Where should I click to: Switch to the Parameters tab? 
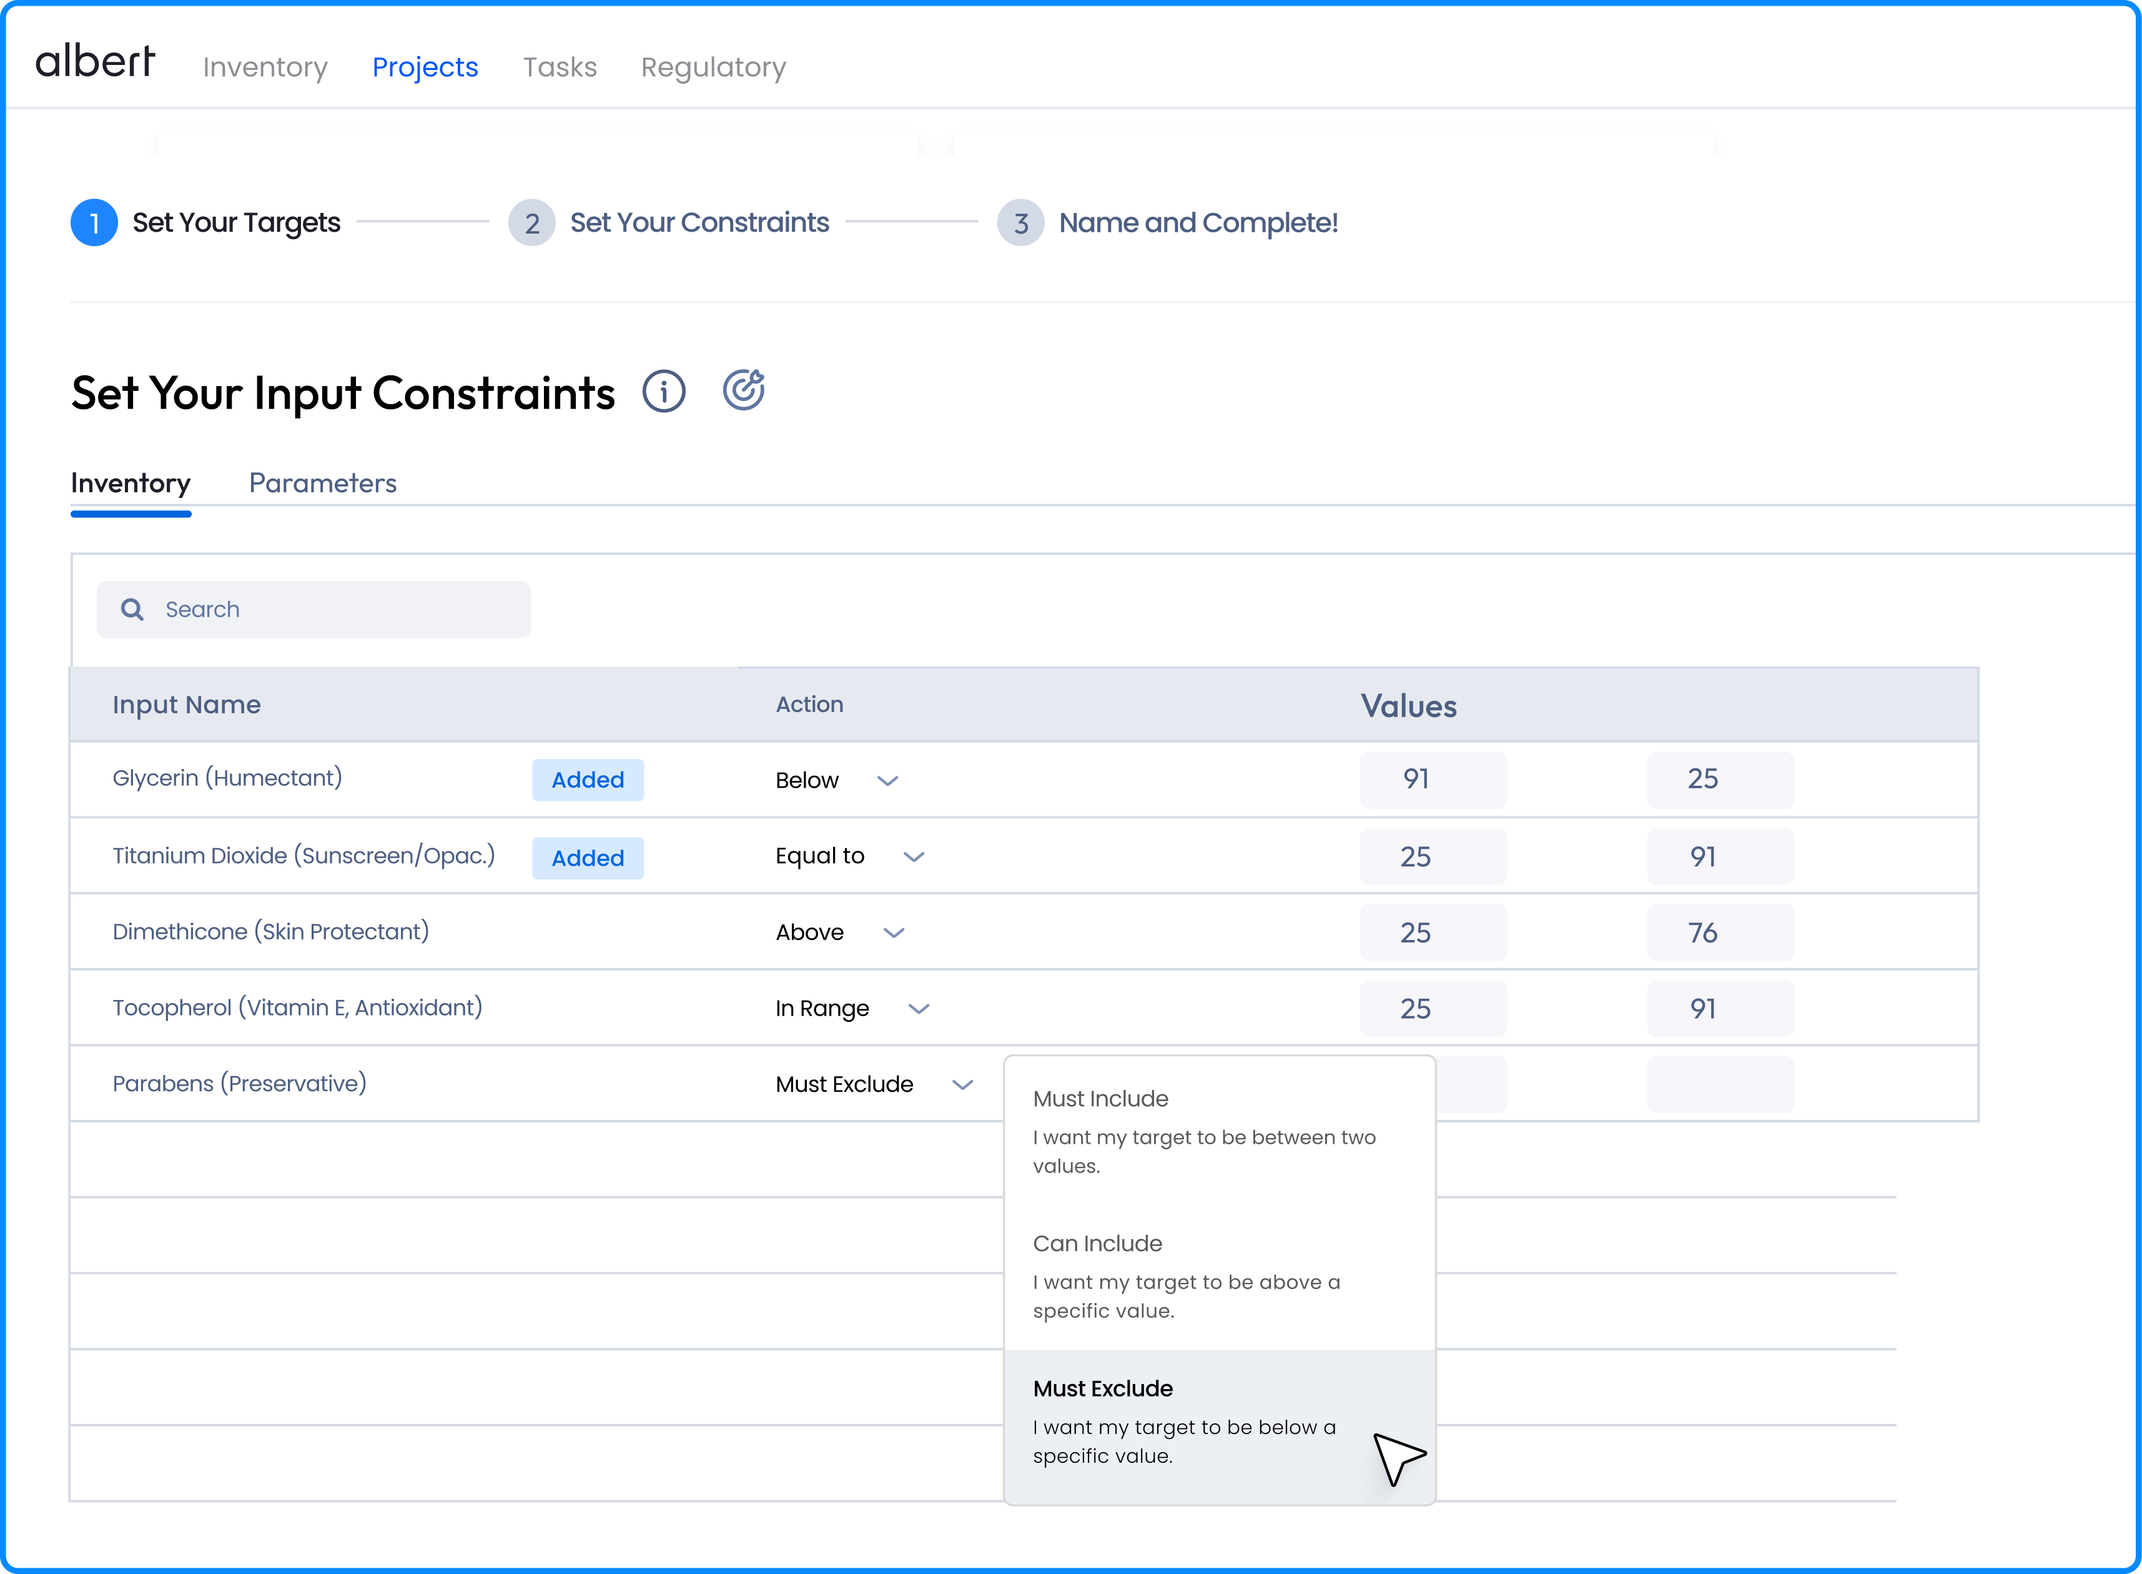[x=323, y=483]
